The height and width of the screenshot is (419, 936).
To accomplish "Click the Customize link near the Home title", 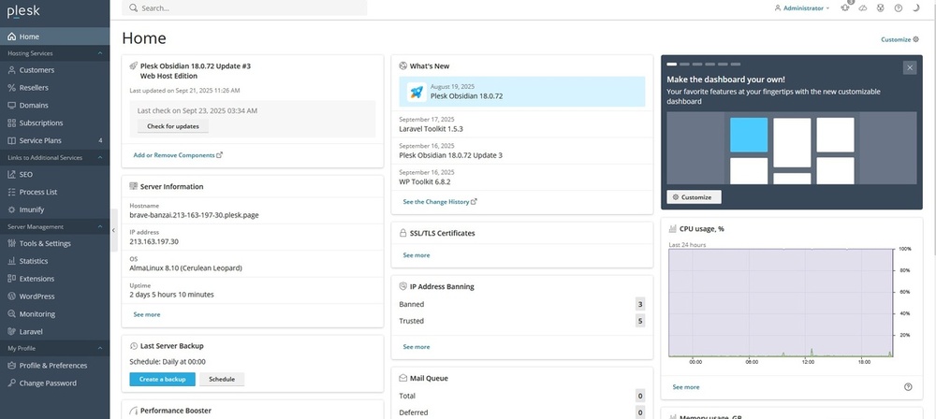I will tap(900, 39).
